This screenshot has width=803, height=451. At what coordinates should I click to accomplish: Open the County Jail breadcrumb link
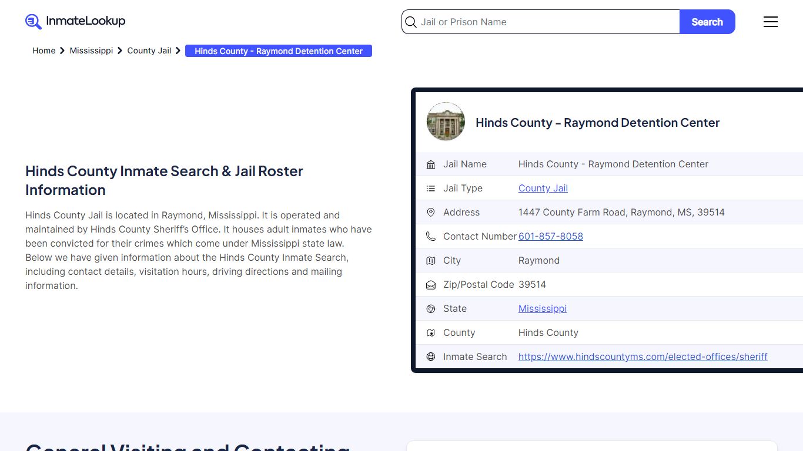pos(149,51)
